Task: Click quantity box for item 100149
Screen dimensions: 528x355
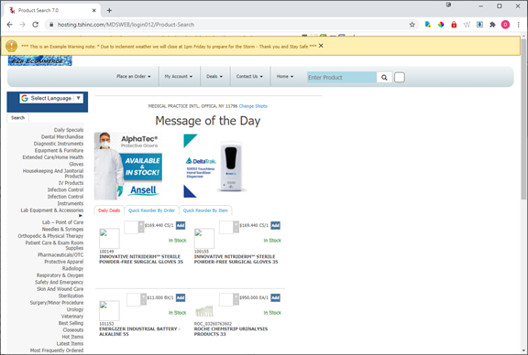Action: pos(131,227)
